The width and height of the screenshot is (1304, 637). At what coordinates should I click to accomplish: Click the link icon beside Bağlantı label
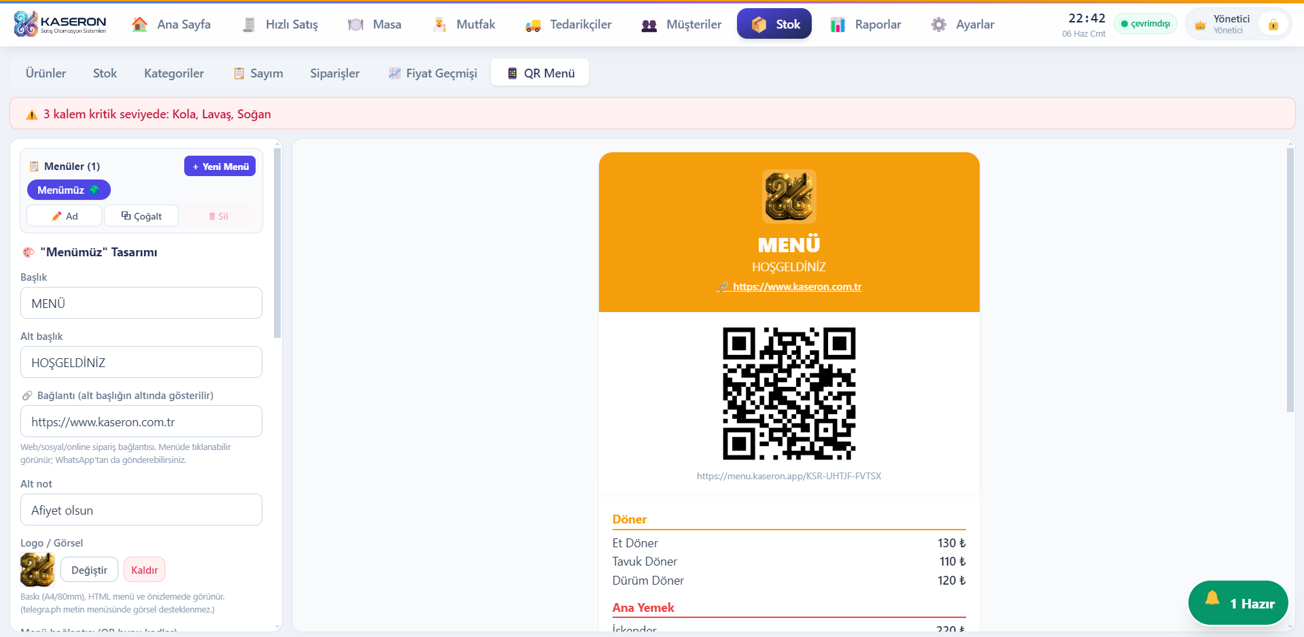[27, 396]
